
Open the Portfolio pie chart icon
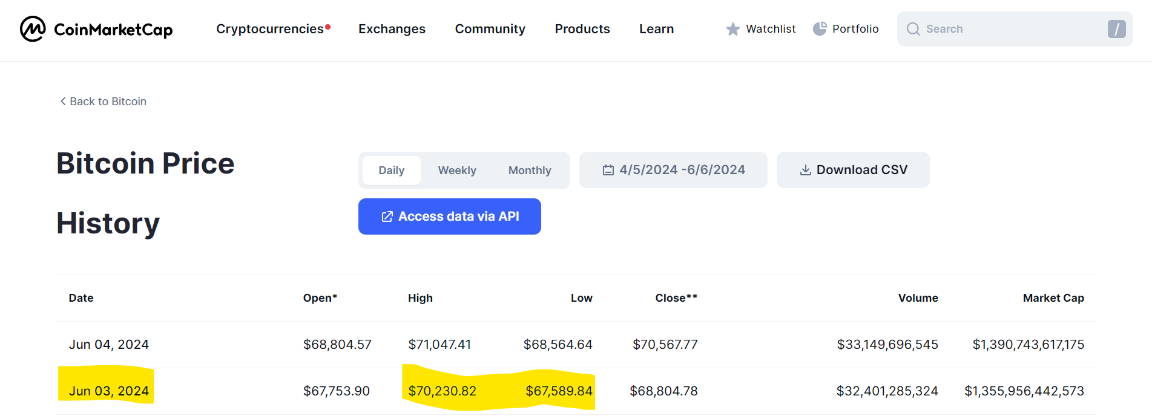pyautogui.click(x=820, y=28)
